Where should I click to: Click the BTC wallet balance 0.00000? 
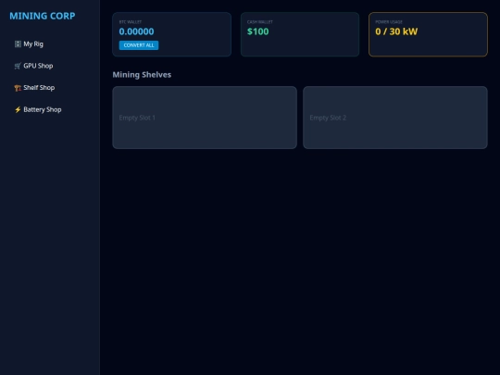[136, 31]
